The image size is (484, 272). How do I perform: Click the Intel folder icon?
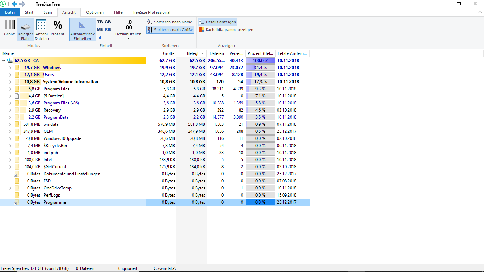click(x=17, y=160)
